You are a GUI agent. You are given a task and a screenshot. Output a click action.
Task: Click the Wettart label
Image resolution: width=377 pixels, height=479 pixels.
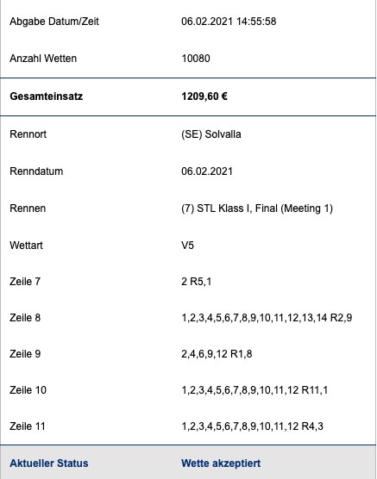[26, 246]
